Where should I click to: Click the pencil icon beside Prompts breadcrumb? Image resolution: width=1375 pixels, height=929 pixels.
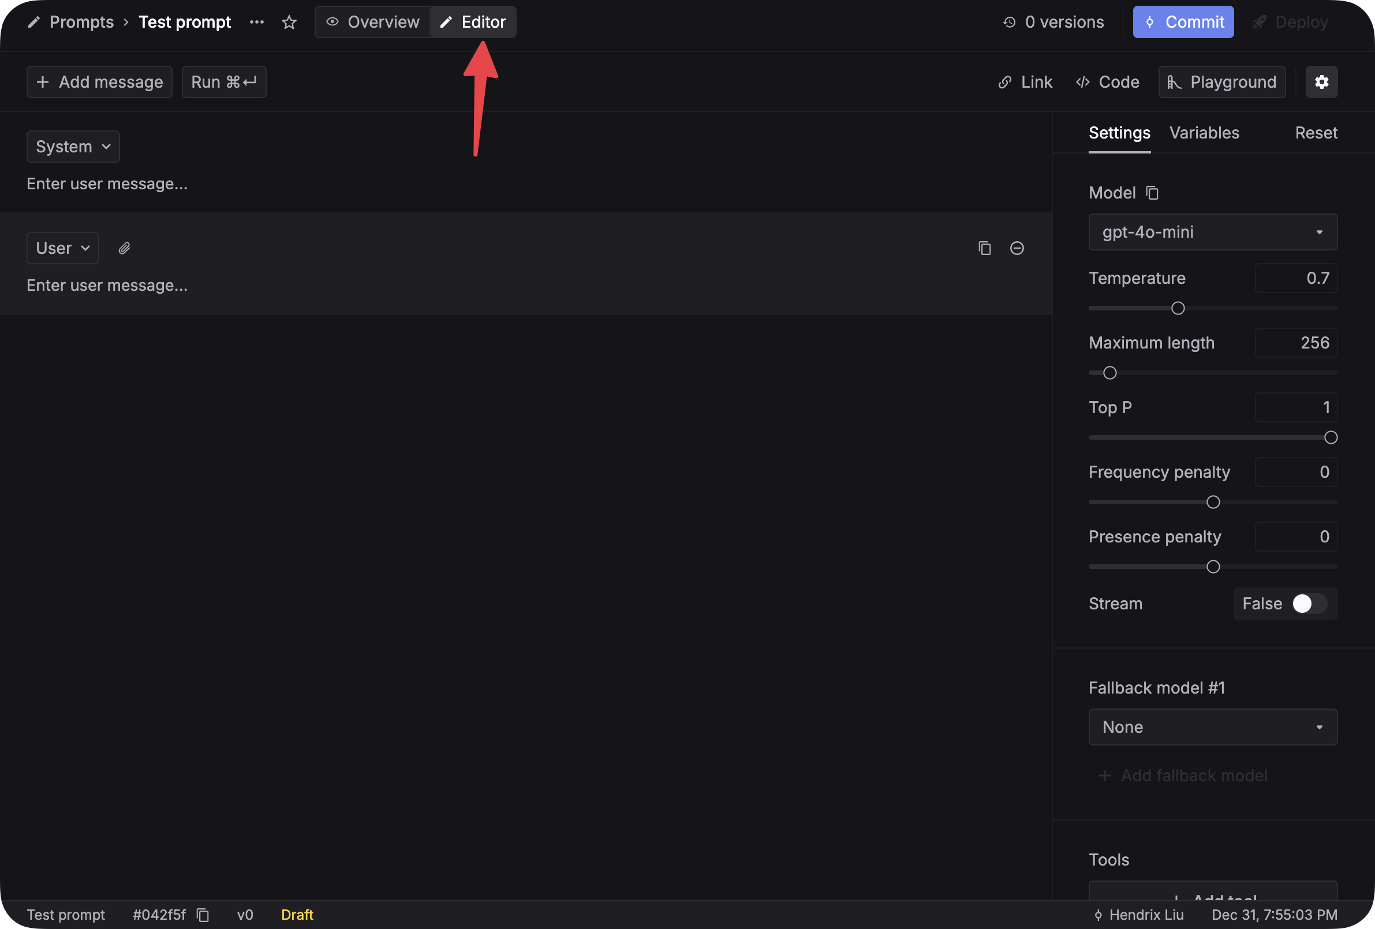pos(33,22)
